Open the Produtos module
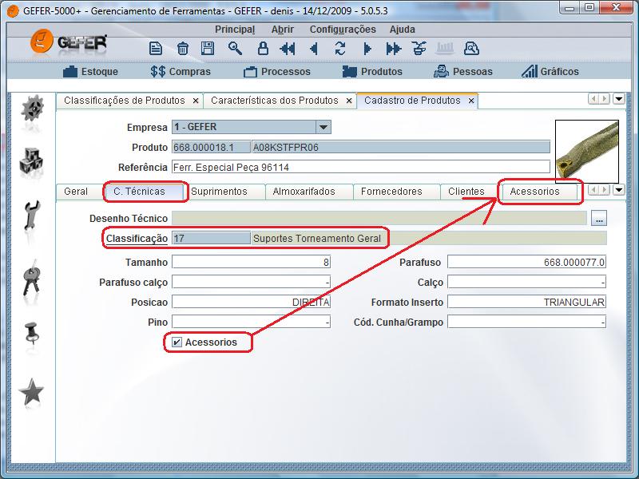The width and height of the screenshot is (639, 479). coord(372,72)
